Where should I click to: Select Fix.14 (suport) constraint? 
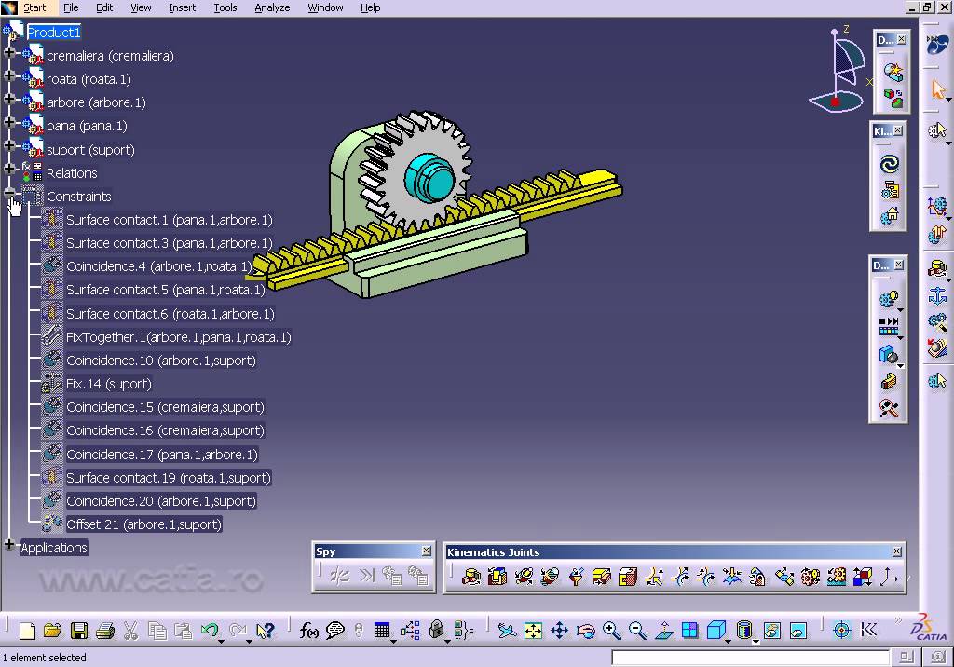pyautogui.click(x=109, y=384)
